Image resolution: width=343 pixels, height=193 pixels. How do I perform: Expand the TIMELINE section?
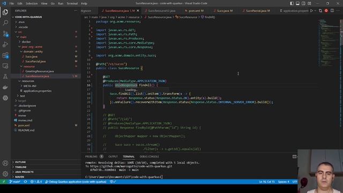click(46, 167)
